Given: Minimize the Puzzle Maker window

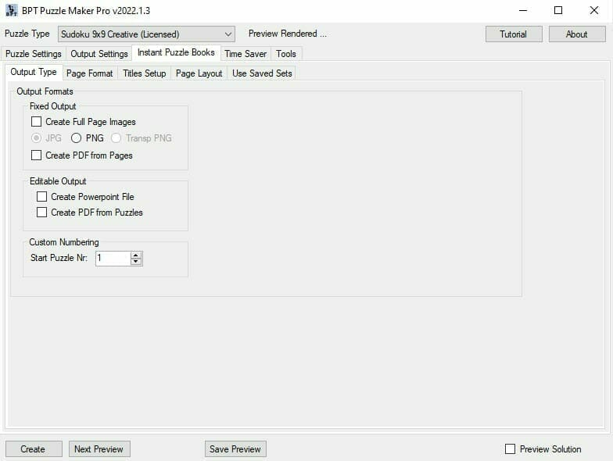Looking at the screenshot, I should coord(523,11).
